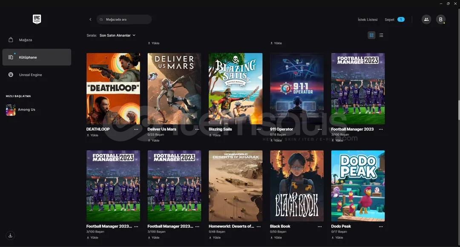Select the Black Book cover art
This screenshot has width=460, height=247.
coord(297,186)
